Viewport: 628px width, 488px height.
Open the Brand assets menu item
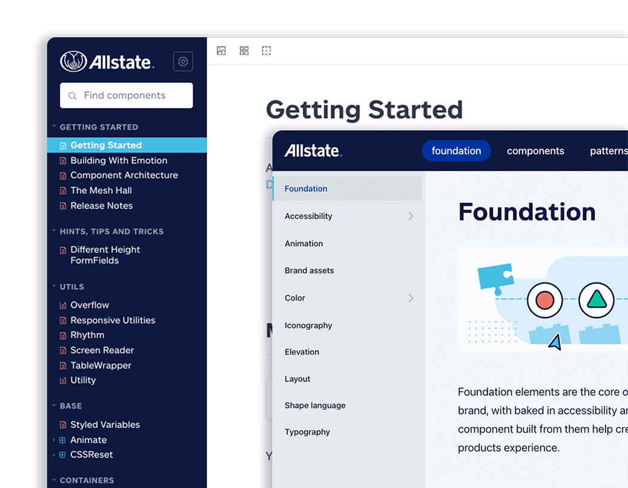click(x=309, y=270)
